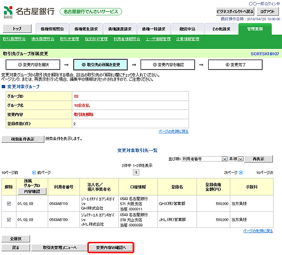282x255 pixels.
Task: Click the 10ページ前 pager text
Action: [10, 172]
